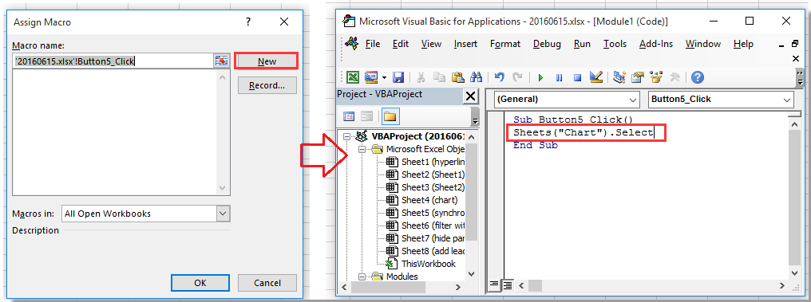Toggle Design Mode icon
Image resolution: width=811 pixels, height=302 pixels.
pyautogui.click(x=595, y=77)
